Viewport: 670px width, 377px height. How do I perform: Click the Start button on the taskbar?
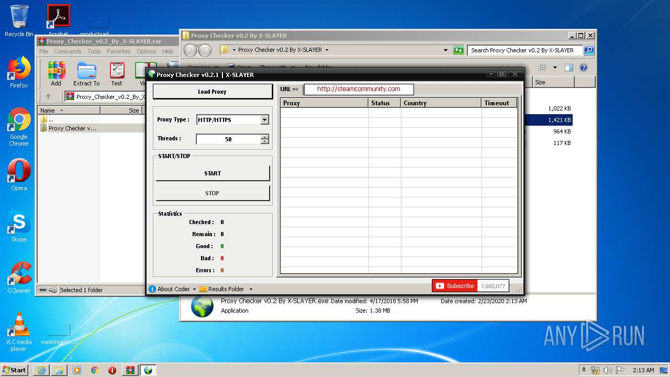(15, 370)
